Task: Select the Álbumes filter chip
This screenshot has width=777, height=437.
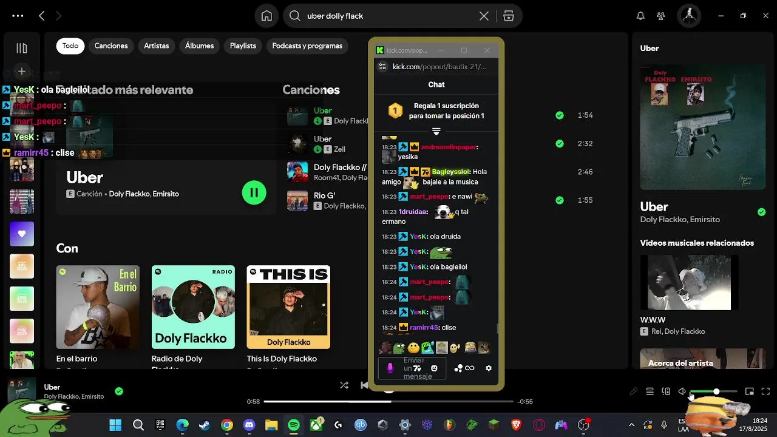Action: [x=200, y=46]
